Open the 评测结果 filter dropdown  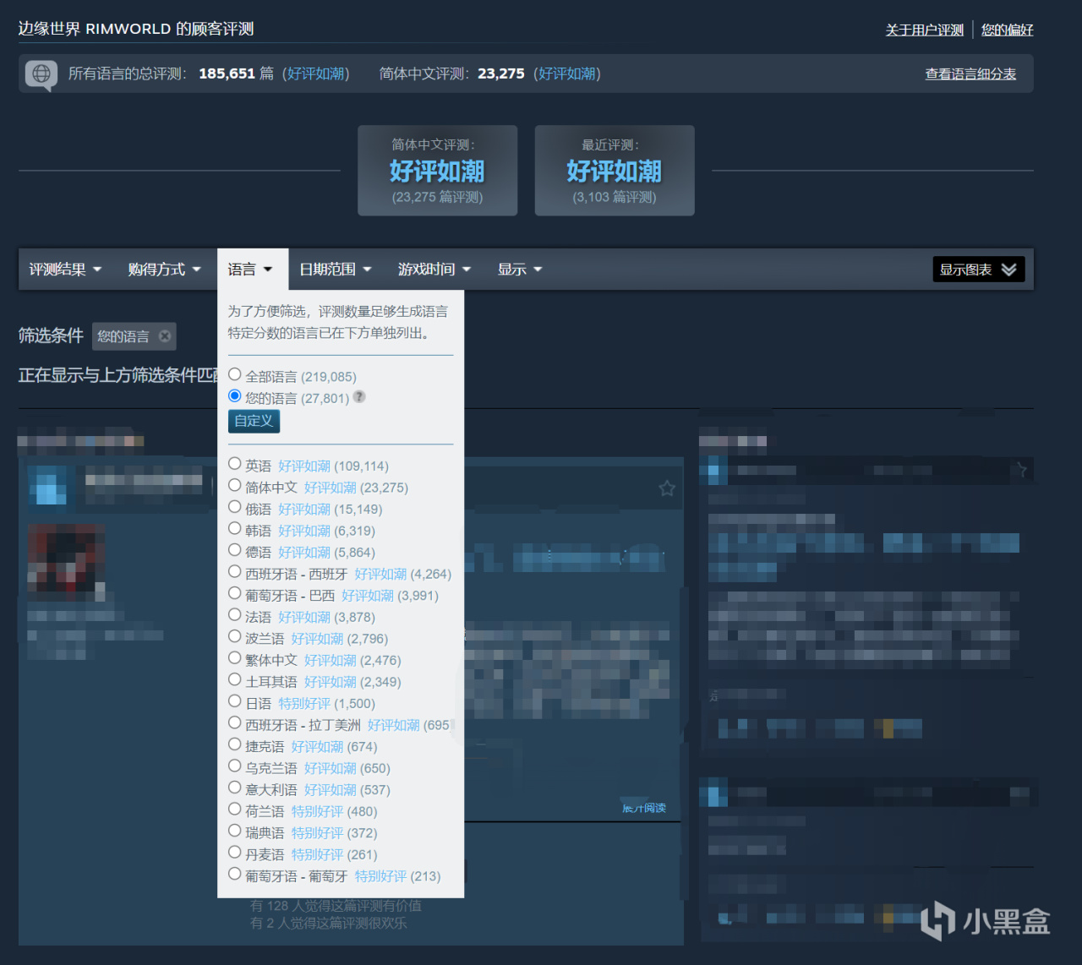(65, 270)
